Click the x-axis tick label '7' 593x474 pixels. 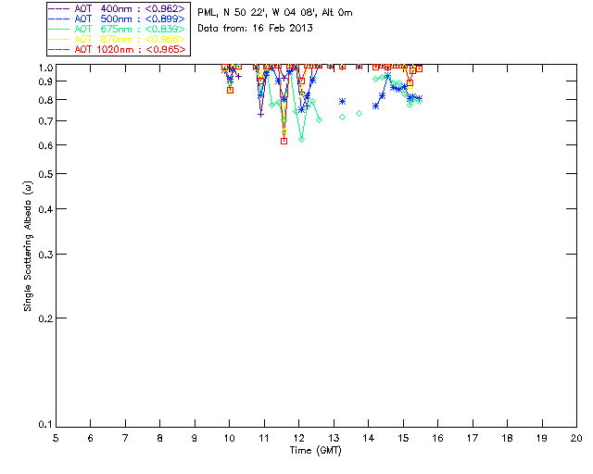click(x=125, y=438)
